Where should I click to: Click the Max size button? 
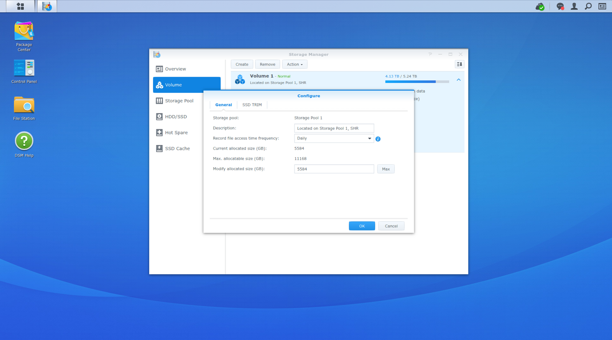pyautogui.click(x=386, y=169)
